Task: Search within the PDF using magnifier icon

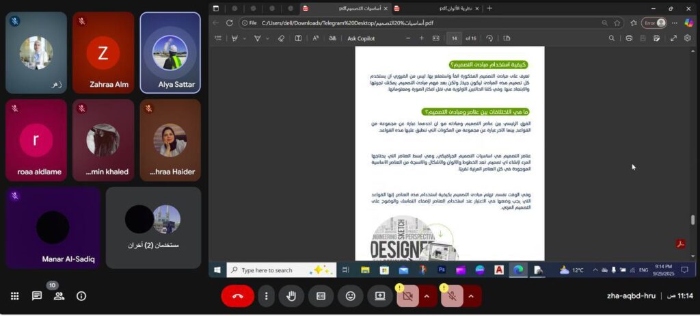Action: [612, 38]
